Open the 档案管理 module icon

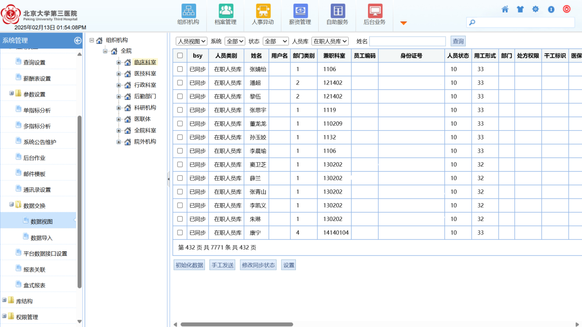pyautogui.click(x=226, y=11)
